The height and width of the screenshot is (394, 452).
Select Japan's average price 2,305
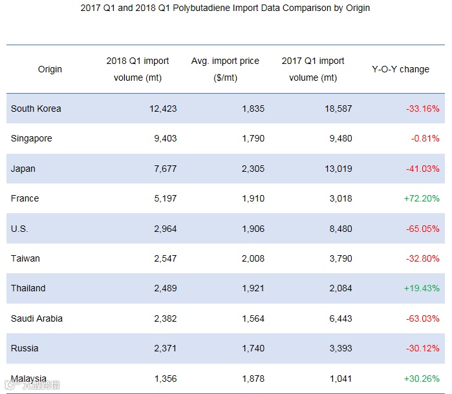click(253, 169)
